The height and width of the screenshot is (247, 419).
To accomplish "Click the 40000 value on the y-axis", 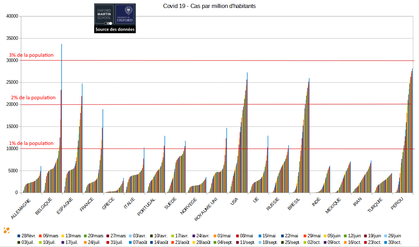I will click(x=12, y=16).
